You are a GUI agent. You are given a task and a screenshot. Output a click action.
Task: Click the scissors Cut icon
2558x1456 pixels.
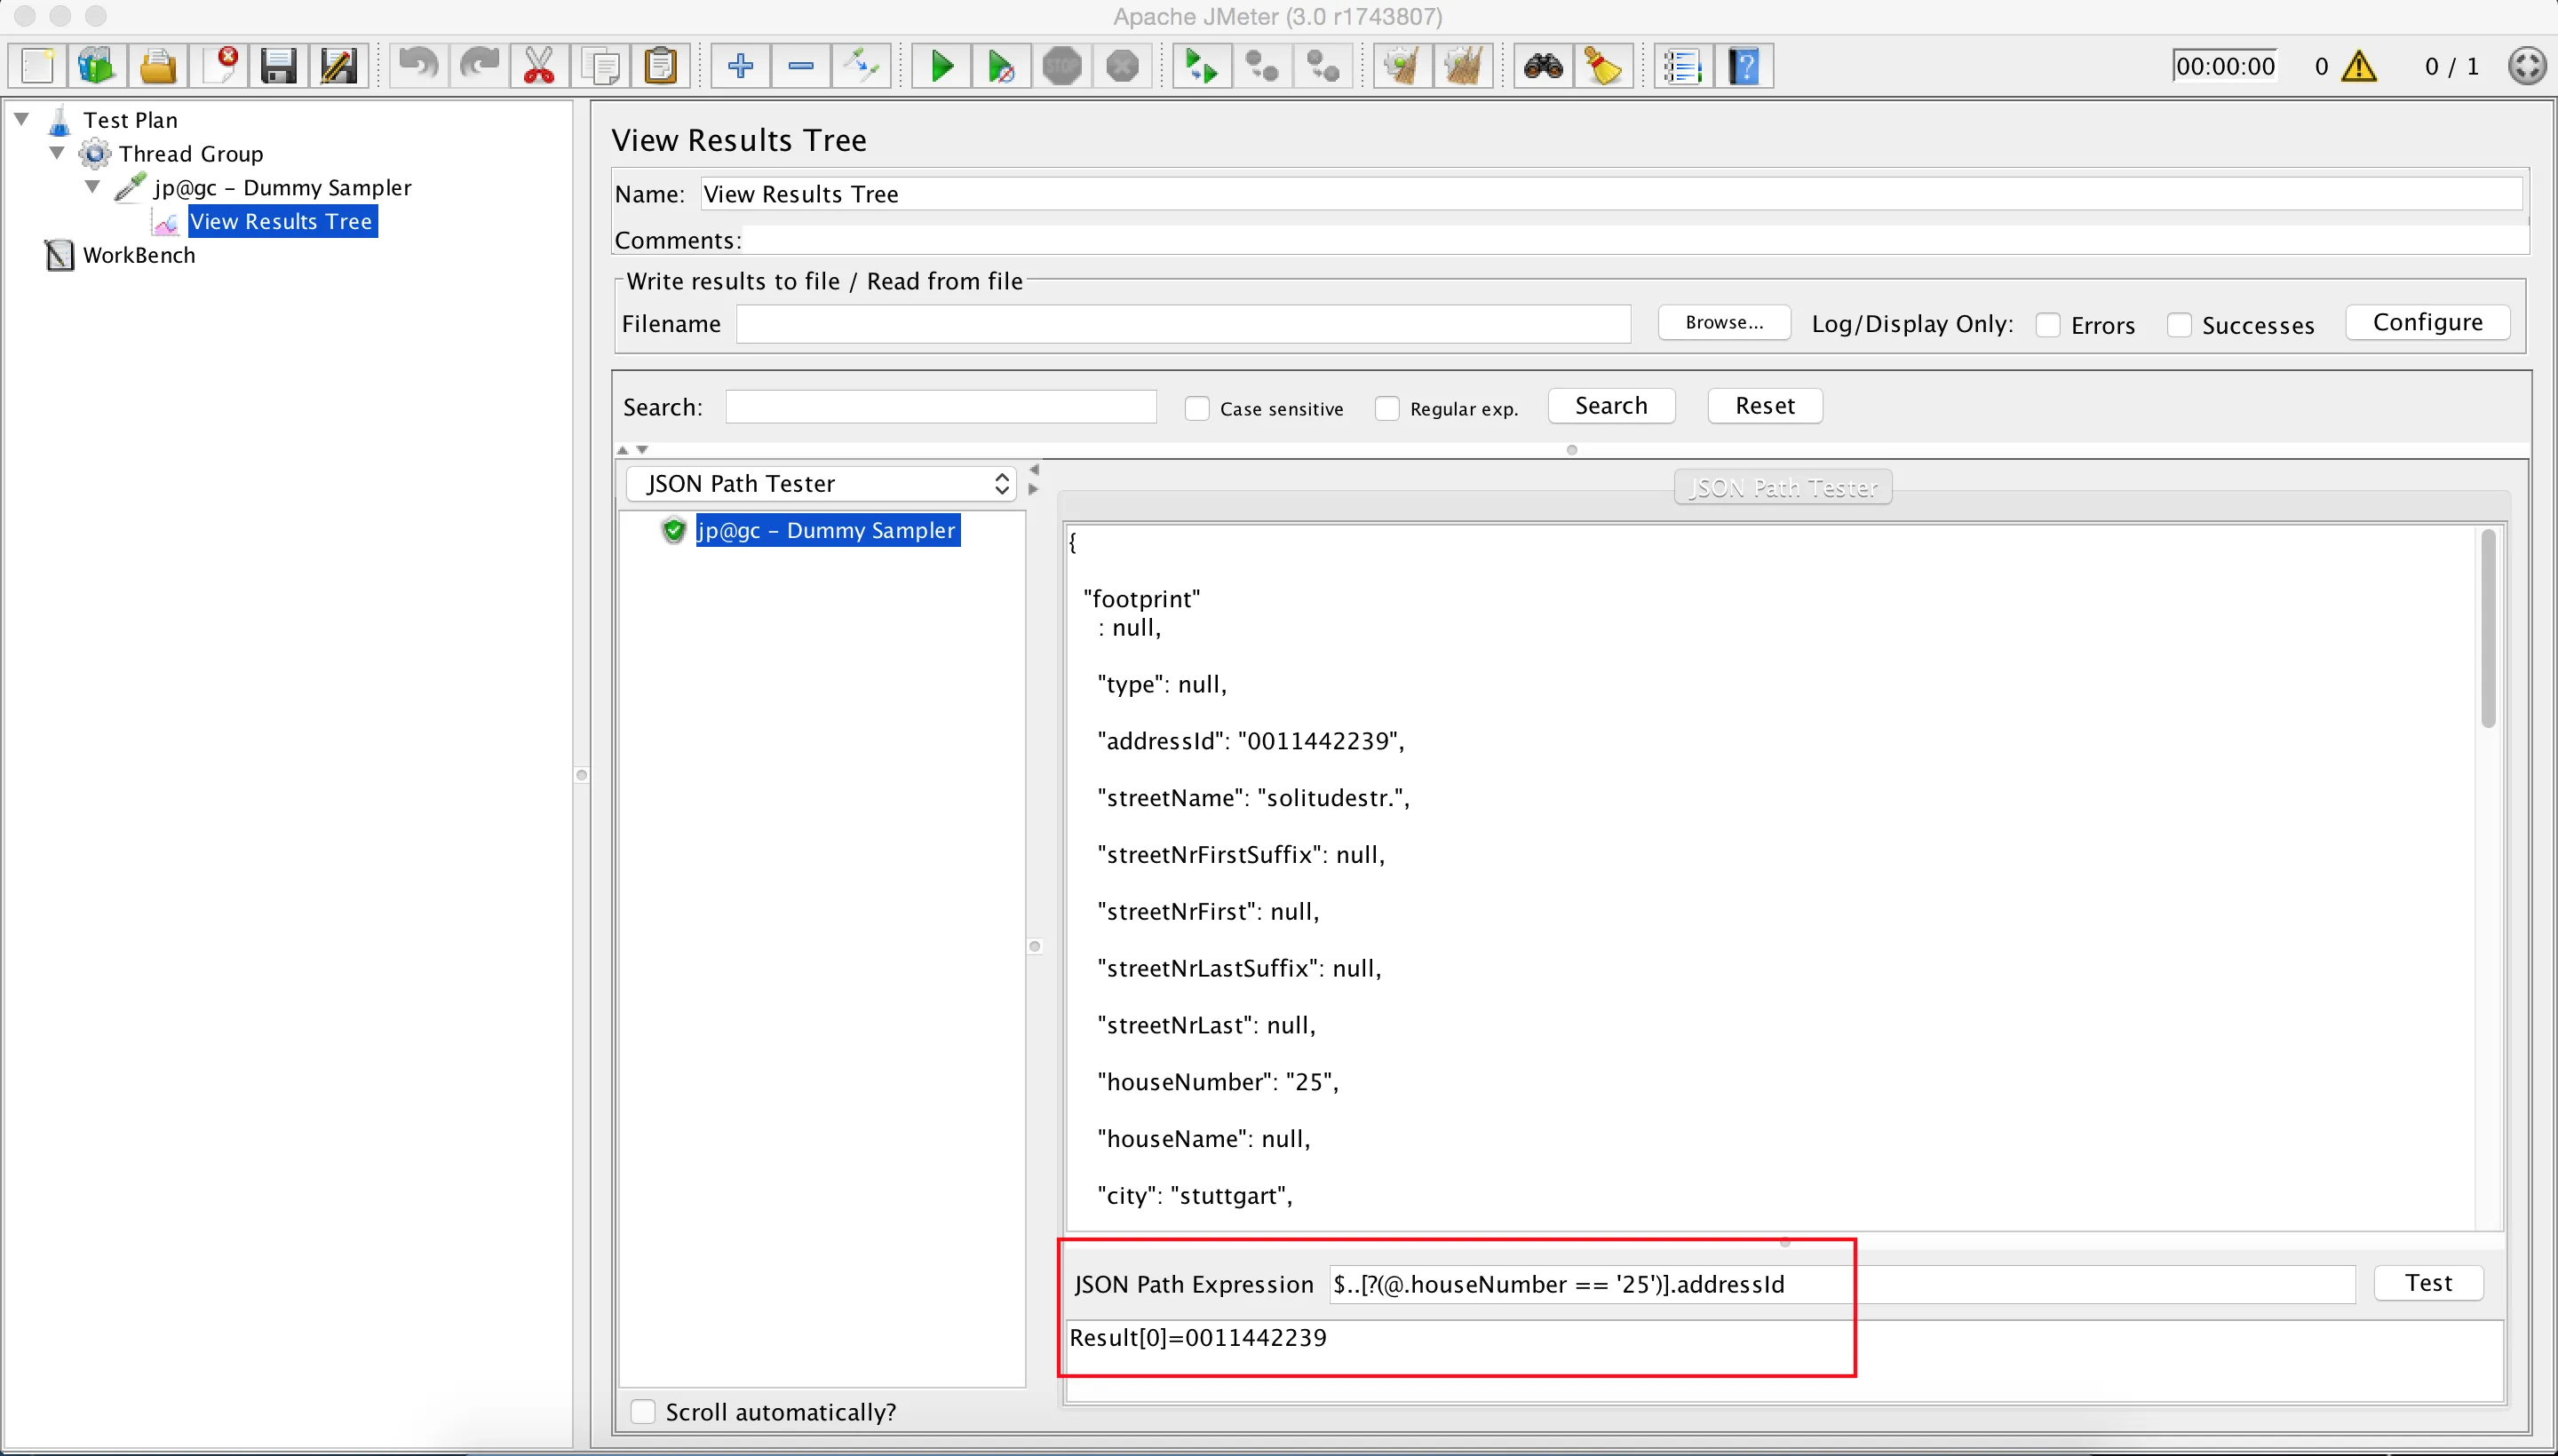539,66
